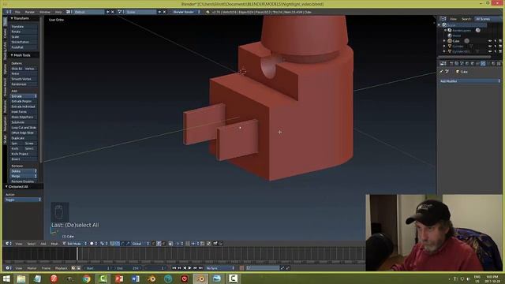Open the Action Toggle dropdown
The image size is (505, 284).
(23, 200)
